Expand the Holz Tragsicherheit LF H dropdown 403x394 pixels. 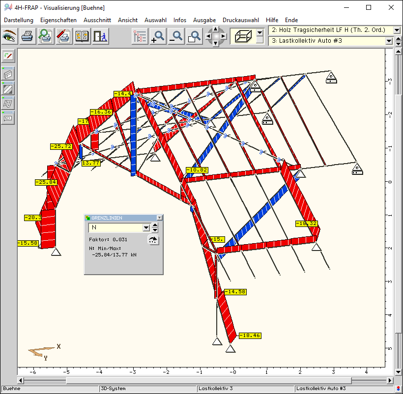pyautogui.click(x=397, y=30)
